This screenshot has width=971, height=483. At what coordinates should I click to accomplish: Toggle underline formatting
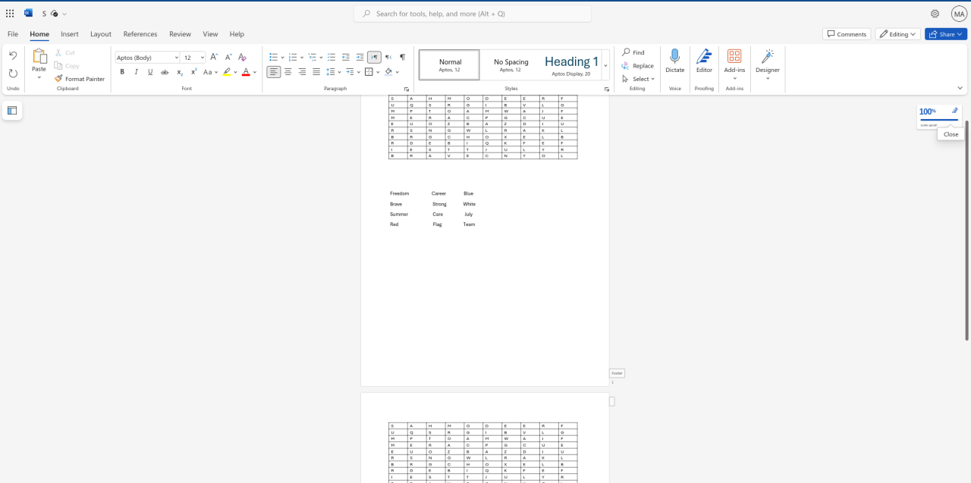point(150,72)
